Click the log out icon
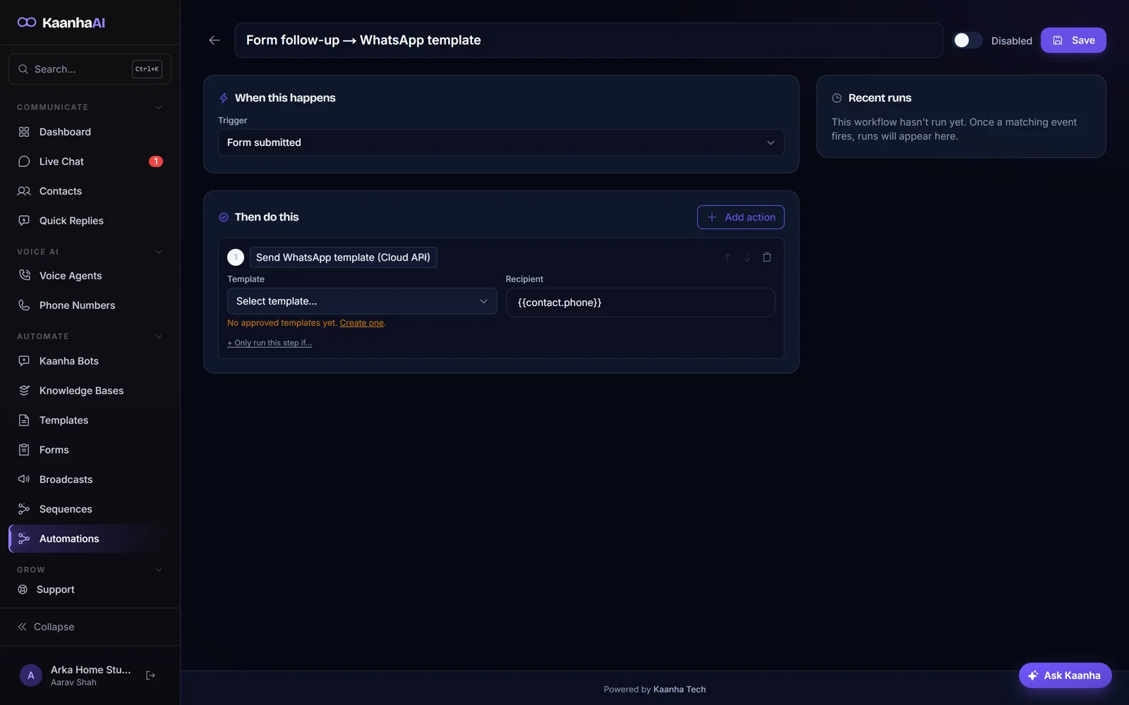The width and height of the screenshot is (1129, 705). point(150,675)
